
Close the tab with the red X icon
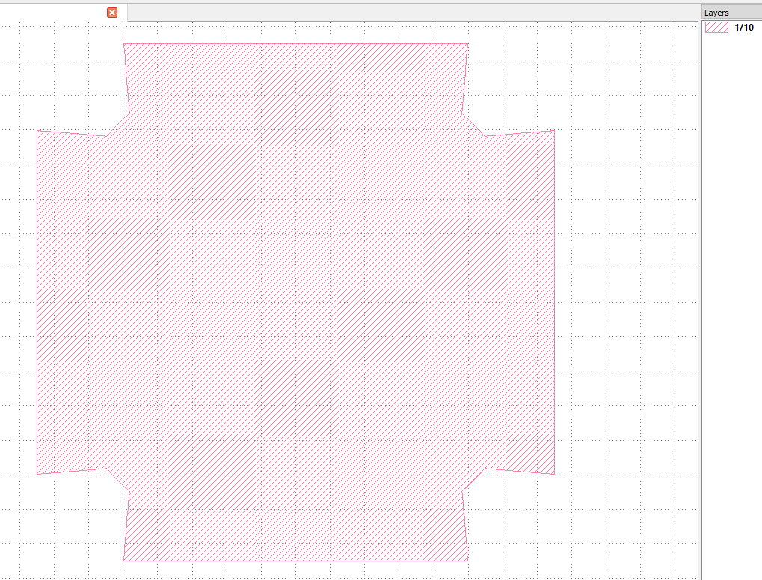(x=112, y=13)
